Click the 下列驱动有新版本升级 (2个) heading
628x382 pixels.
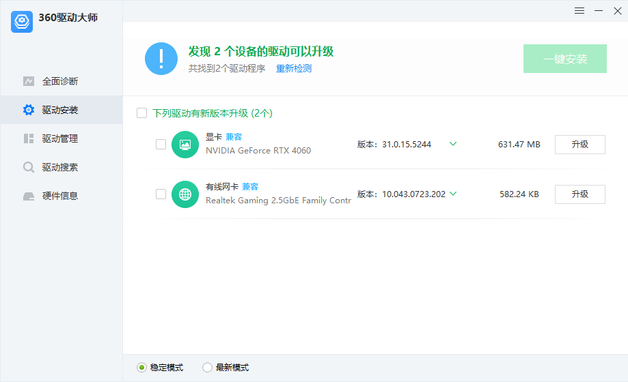click(213, 113)
